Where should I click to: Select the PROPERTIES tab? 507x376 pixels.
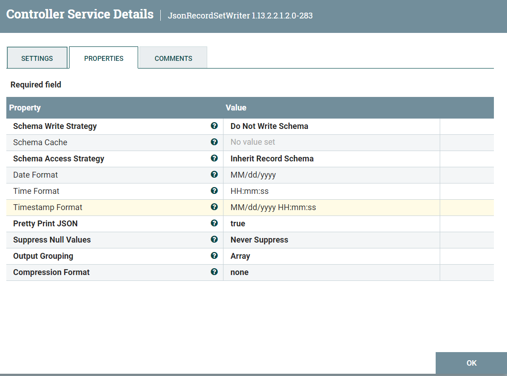[x=103, y=58]
